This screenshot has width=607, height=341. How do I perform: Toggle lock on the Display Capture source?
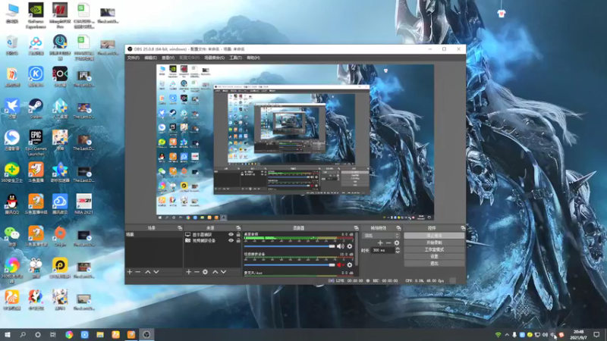[x=238, y=235]
